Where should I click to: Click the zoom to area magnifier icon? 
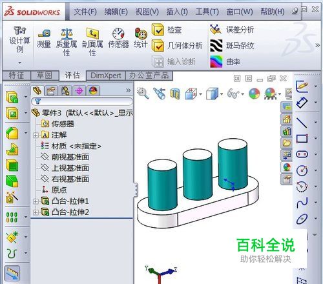click(x=143, y=94)
